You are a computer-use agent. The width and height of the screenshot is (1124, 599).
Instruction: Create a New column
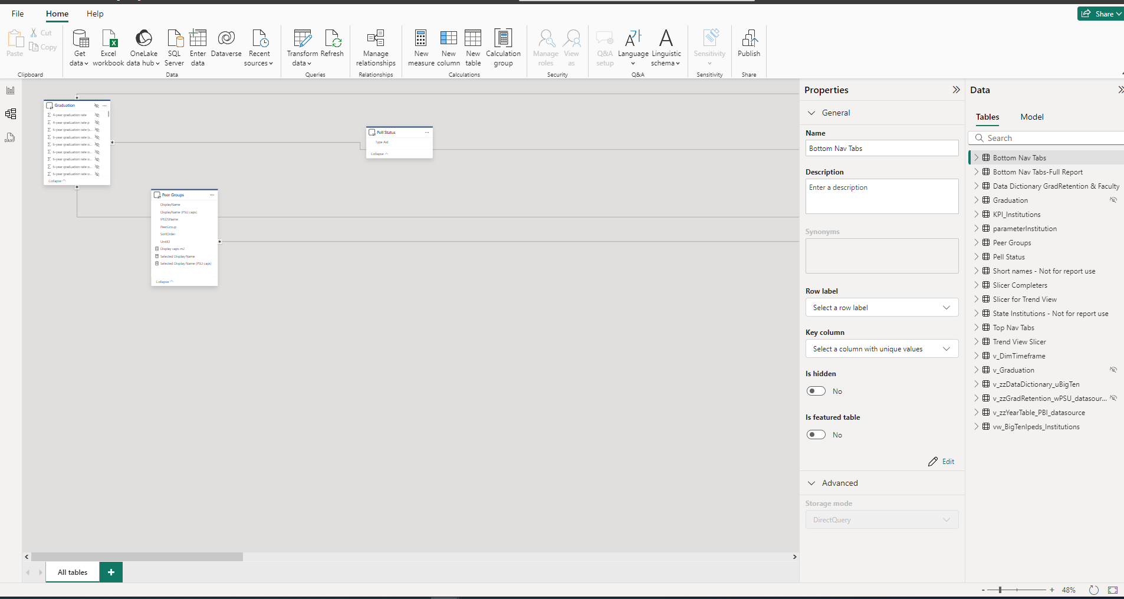448,47
